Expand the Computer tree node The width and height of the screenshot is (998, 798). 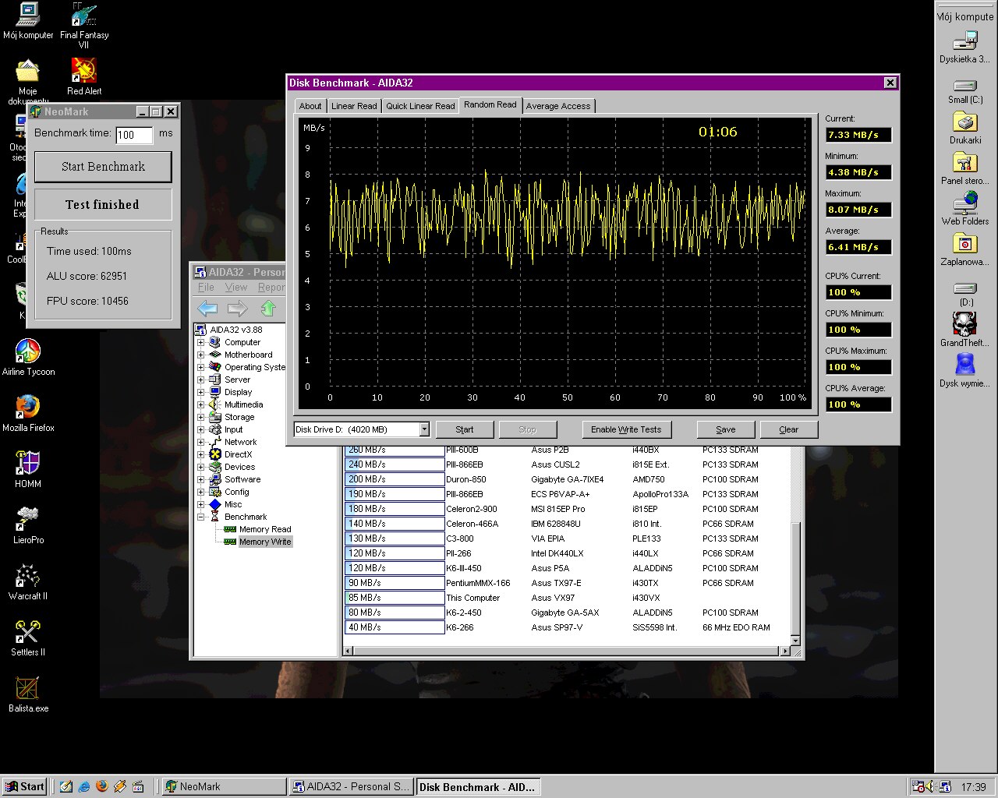coord(200,342)
